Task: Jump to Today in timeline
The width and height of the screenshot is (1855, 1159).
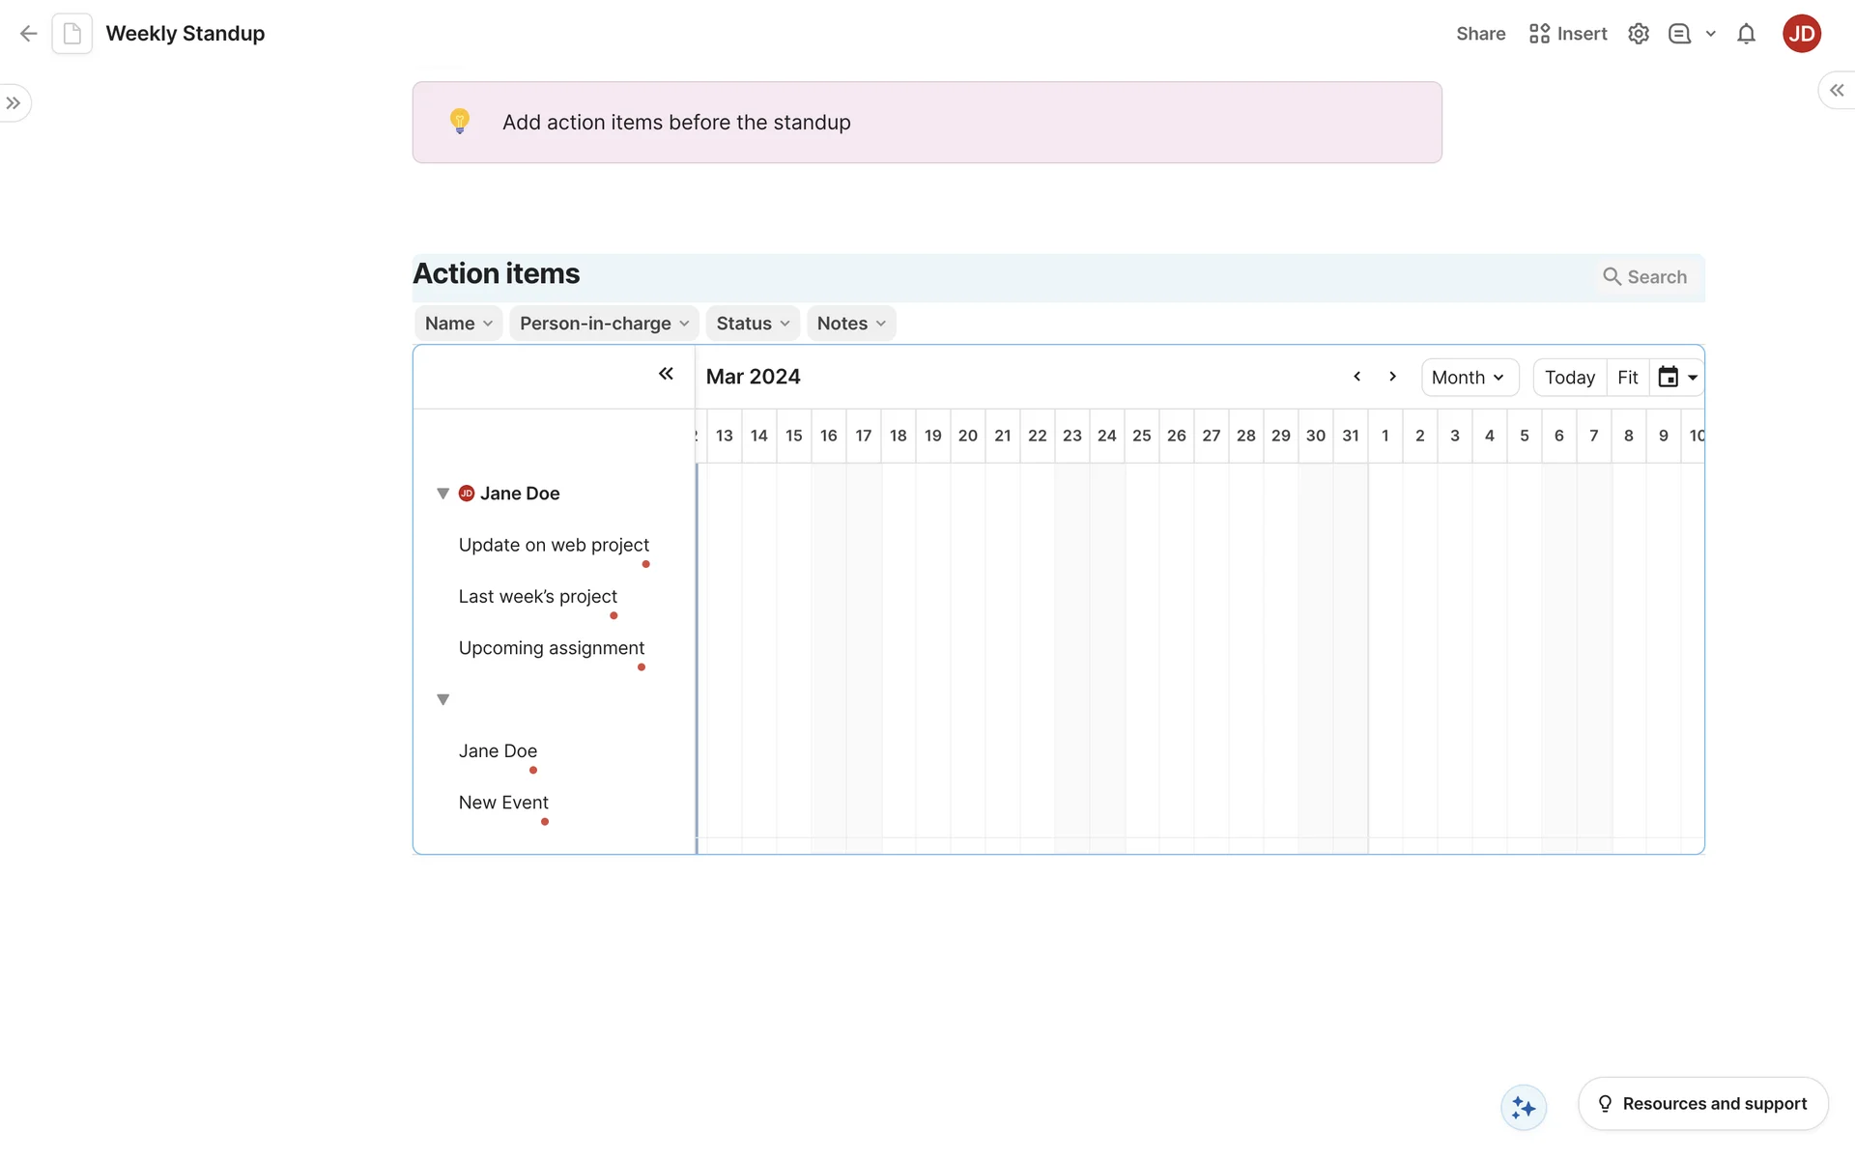Action: pos(1569,378)
